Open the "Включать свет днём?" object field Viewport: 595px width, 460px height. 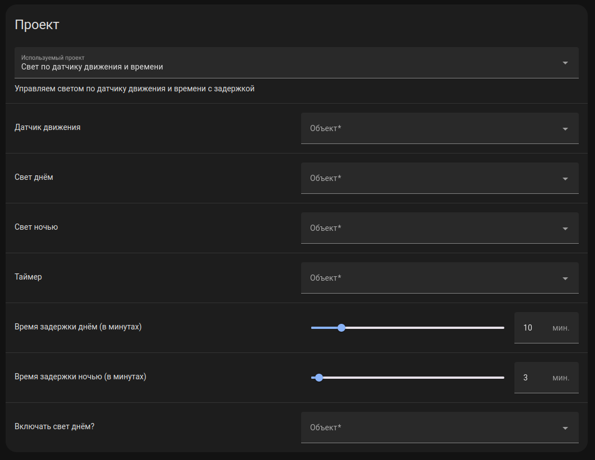pos(431,428)
